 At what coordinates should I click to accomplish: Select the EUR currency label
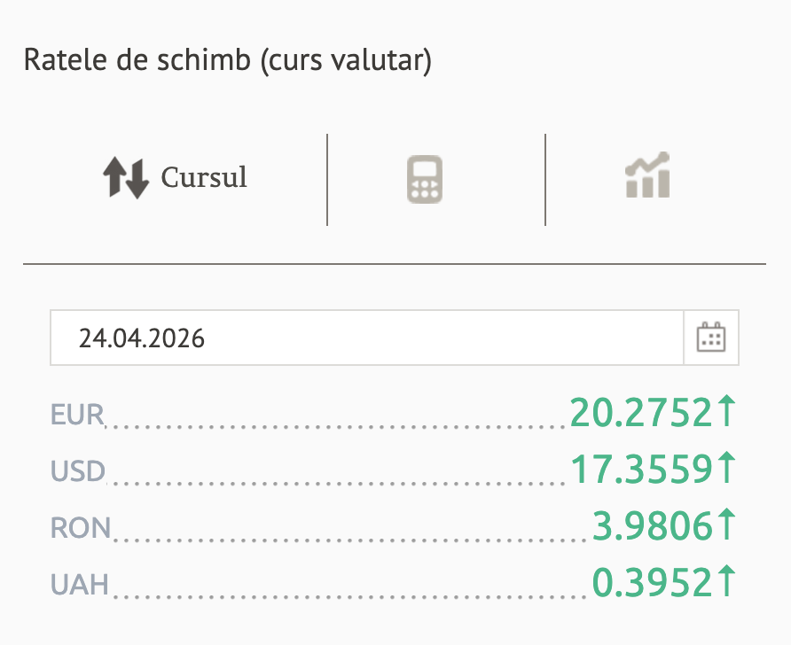(78, 414)
